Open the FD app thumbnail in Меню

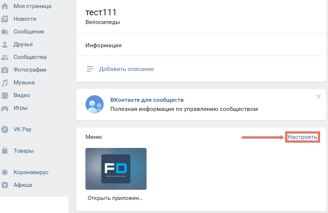click(116, 169)
